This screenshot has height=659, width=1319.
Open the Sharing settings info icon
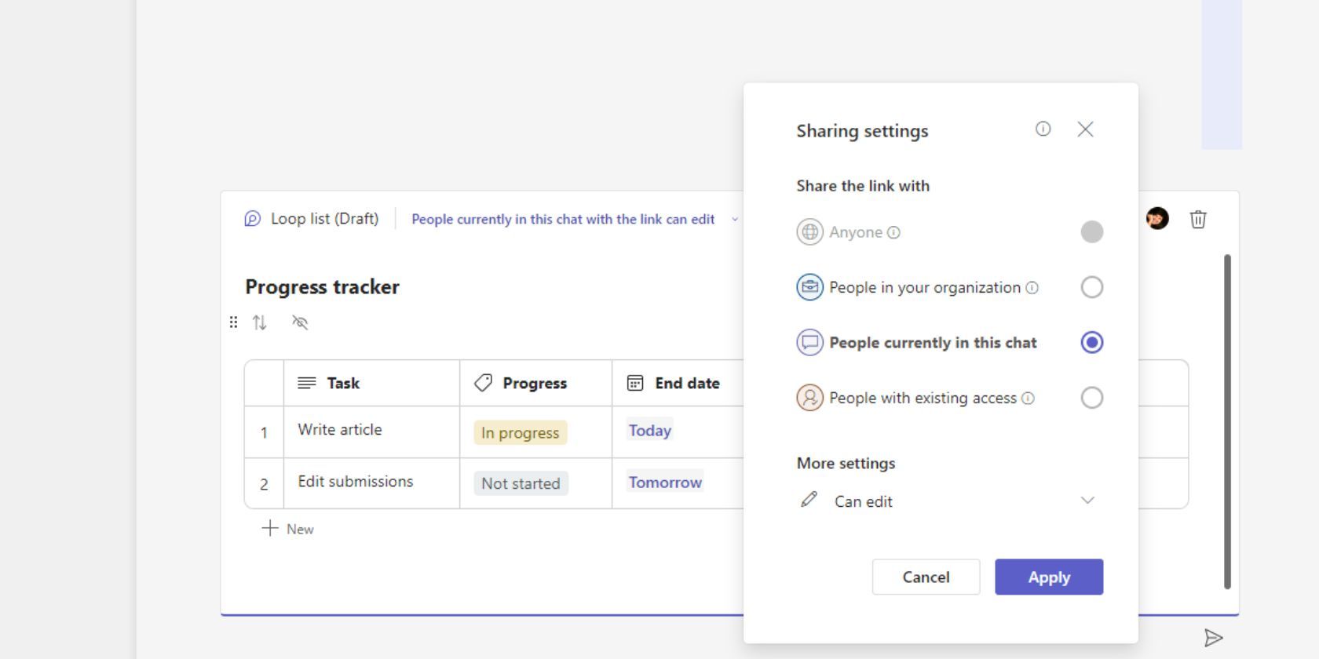(1043, 129)
